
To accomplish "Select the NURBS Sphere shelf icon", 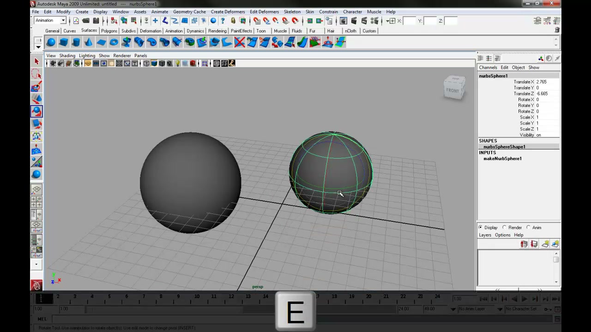I will point(51,42).
